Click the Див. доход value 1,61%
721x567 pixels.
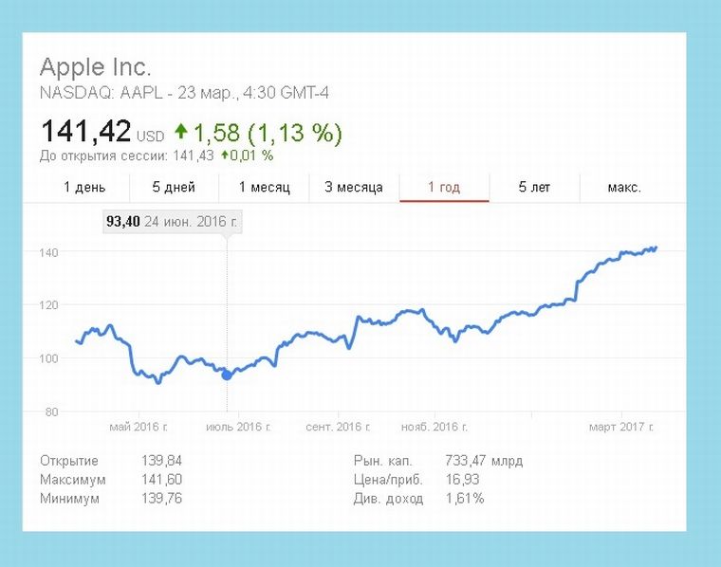[464, 498]
